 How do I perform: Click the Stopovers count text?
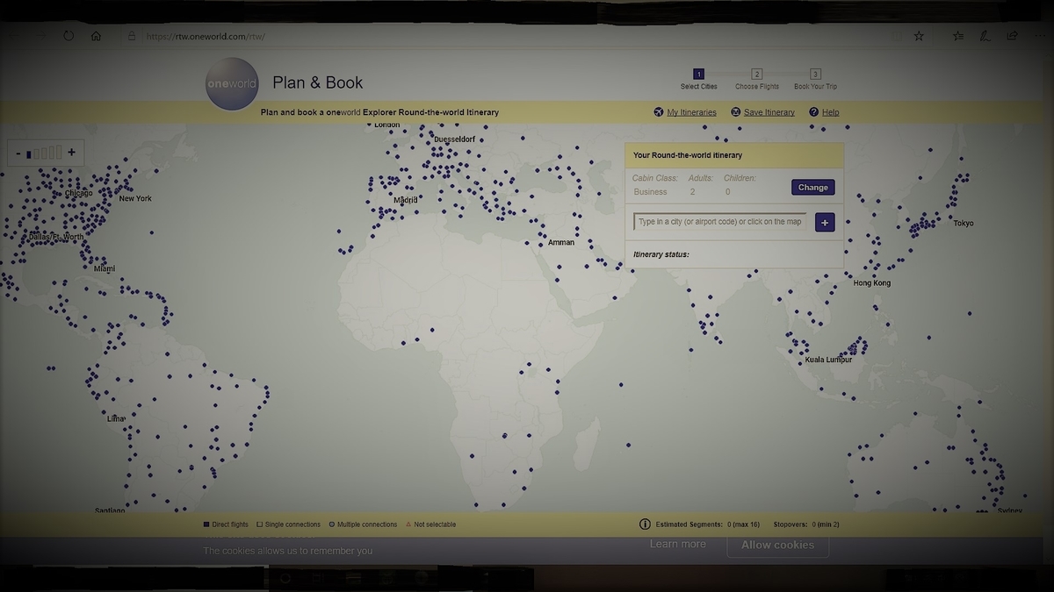[806, 524]
